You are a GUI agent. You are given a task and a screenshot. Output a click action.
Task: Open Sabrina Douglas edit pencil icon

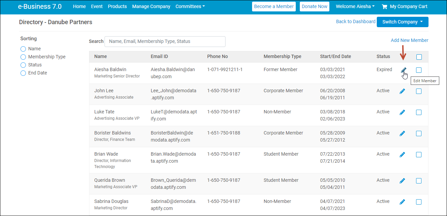(402, 202)
